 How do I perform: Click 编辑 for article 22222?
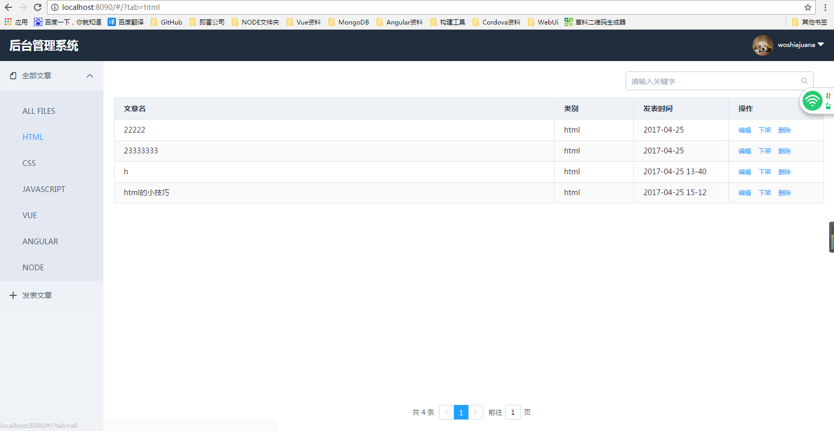point(745,130)
